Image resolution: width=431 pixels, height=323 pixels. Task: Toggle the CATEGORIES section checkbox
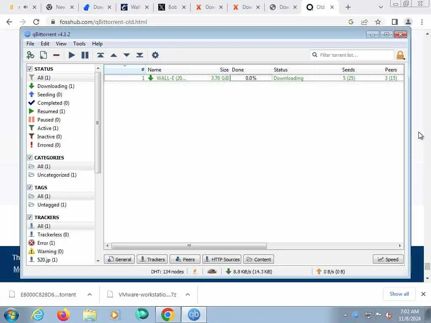point(30,157)
